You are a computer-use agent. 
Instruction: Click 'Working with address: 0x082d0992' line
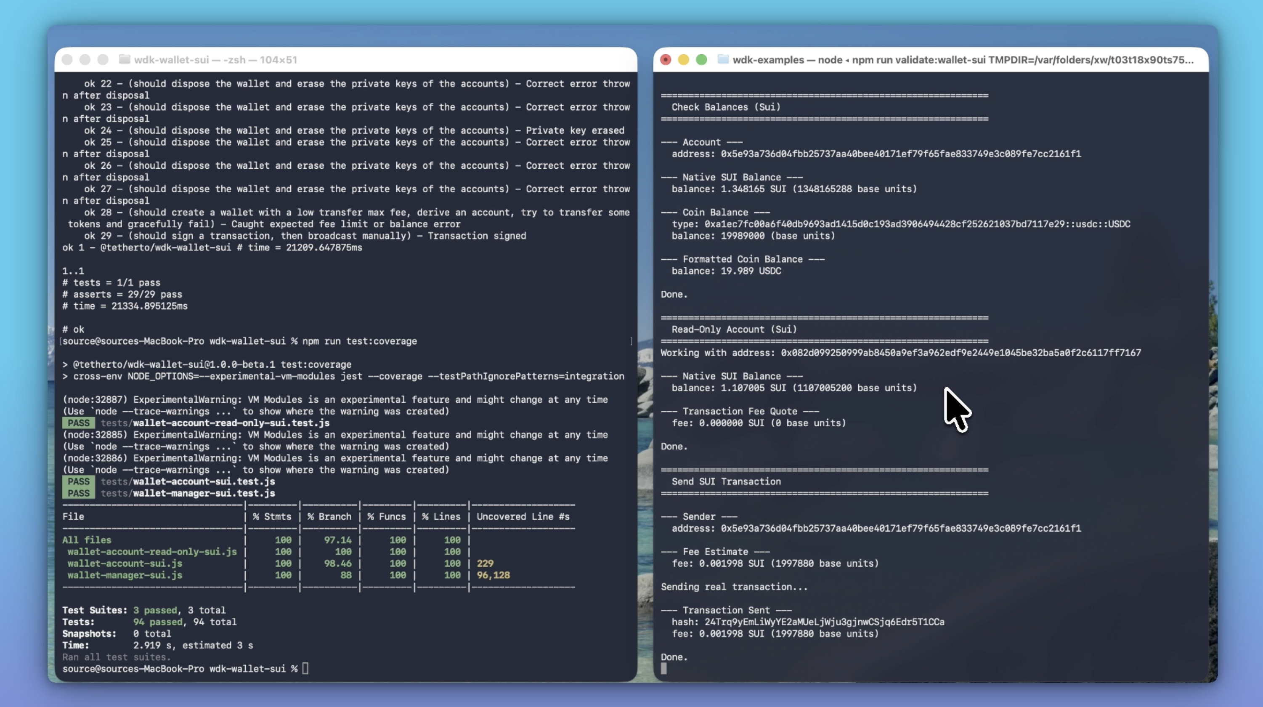tap(901, 353)
